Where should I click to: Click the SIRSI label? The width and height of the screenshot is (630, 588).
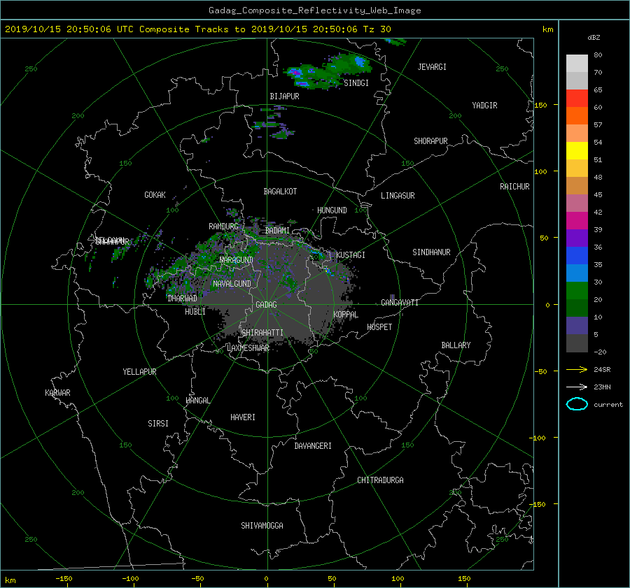coord(158,424)
